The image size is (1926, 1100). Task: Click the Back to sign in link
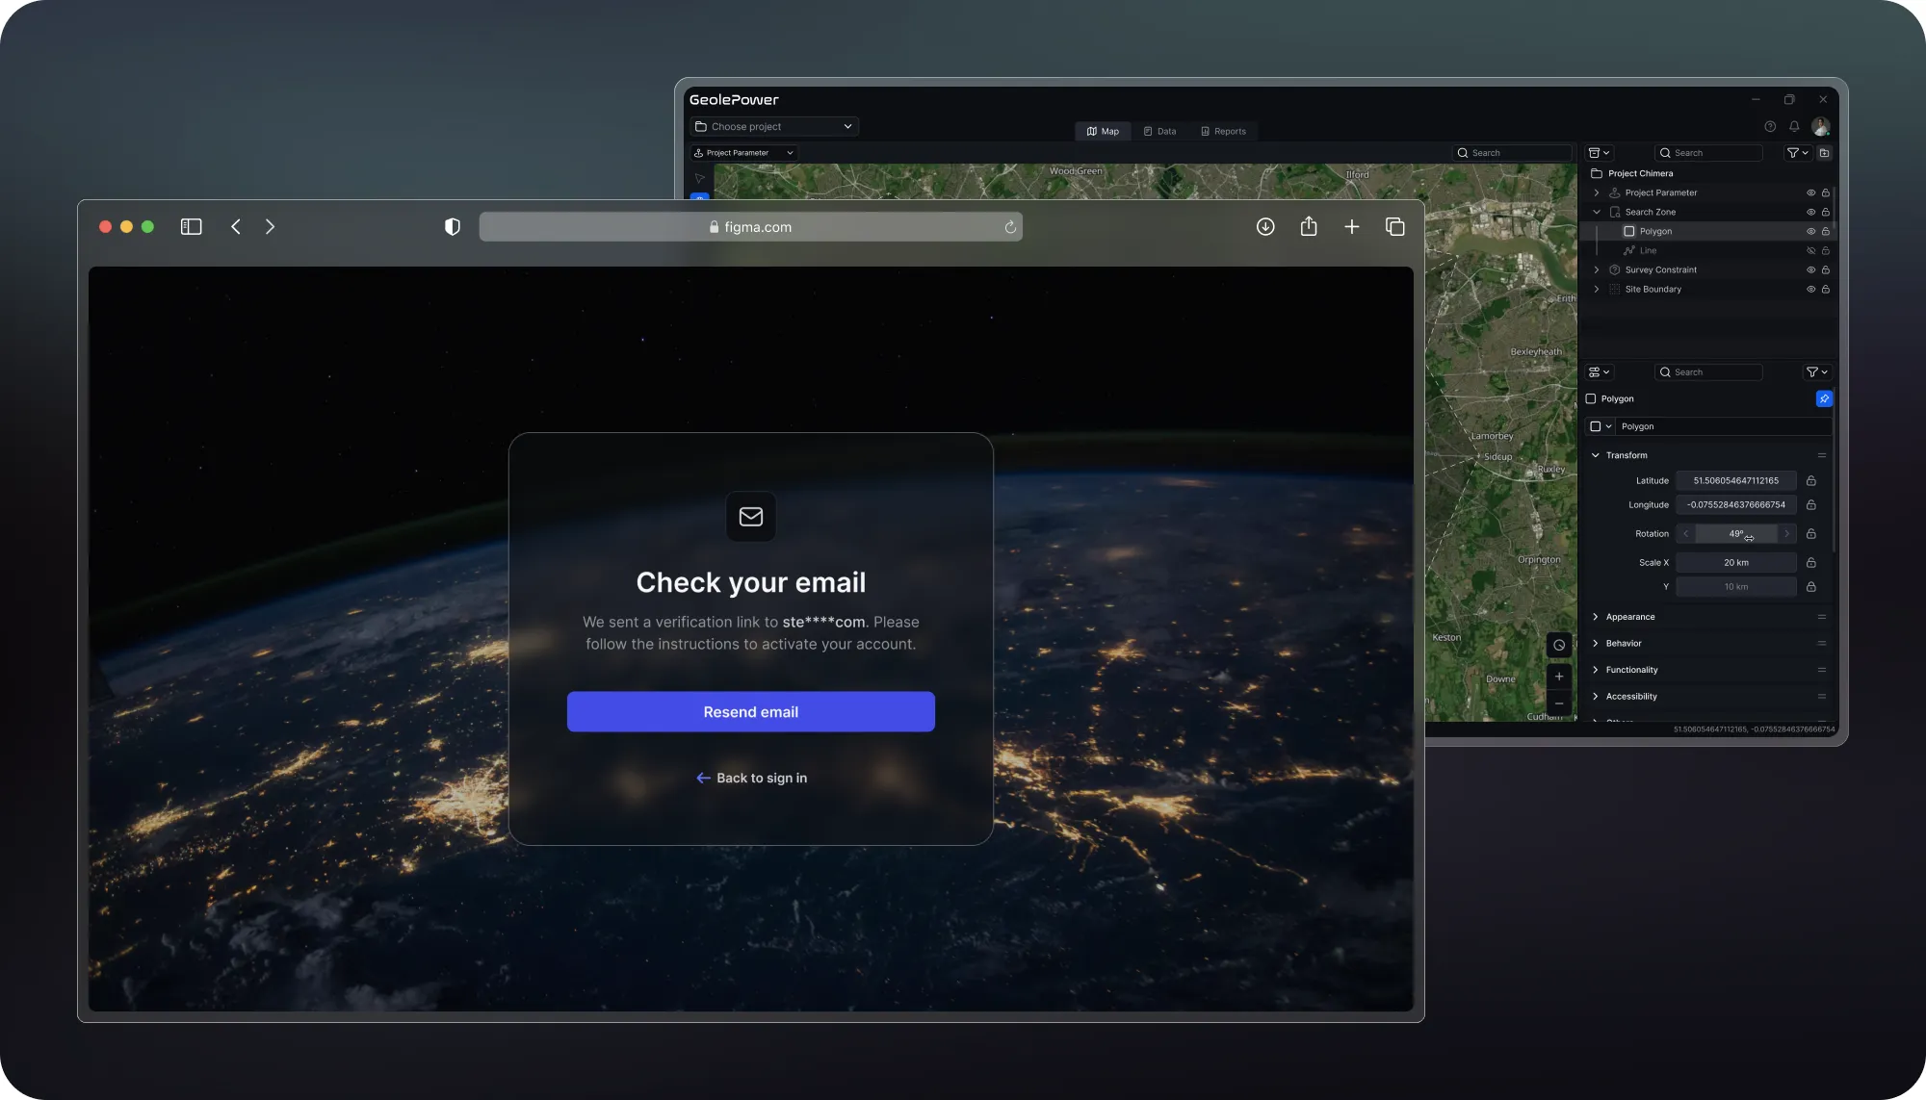click(x=751, y=778)
